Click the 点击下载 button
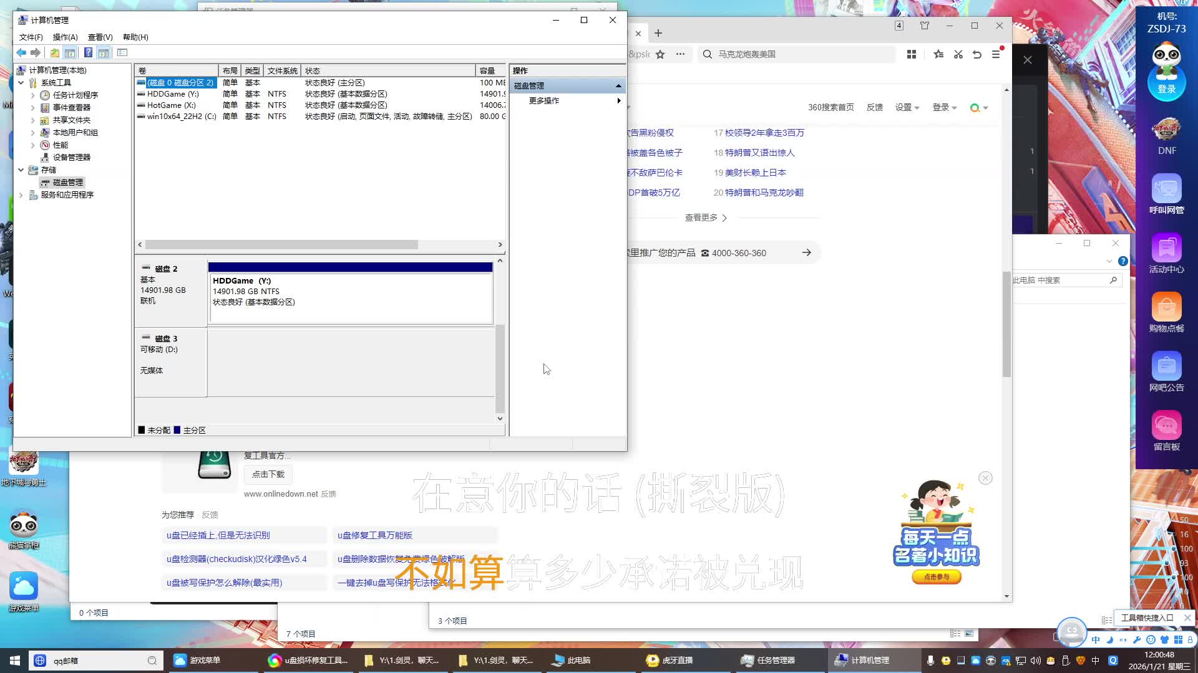Screen dimensions: 1198x673 pos(268,474)
